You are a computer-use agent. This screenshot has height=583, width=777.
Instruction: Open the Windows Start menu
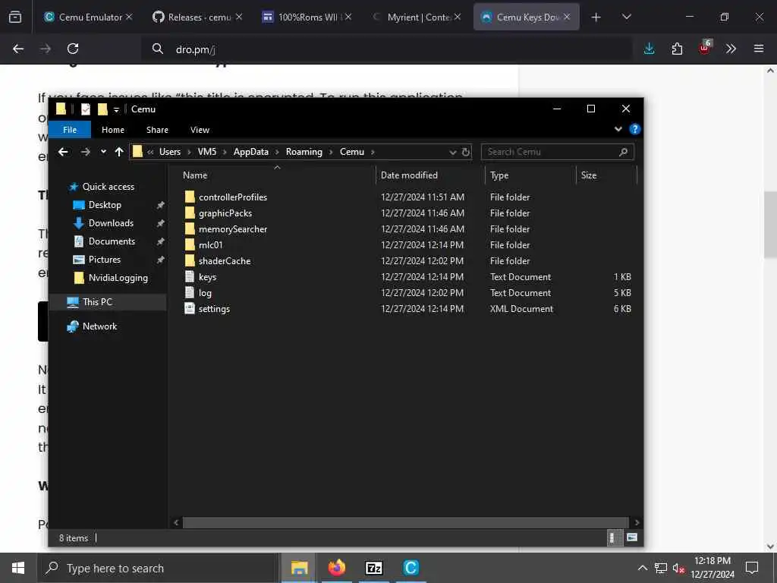coord(18,568)
